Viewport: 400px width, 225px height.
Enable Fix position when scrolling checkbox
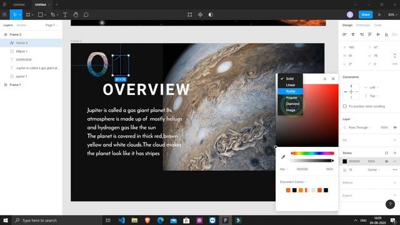[x=344, y=106]
